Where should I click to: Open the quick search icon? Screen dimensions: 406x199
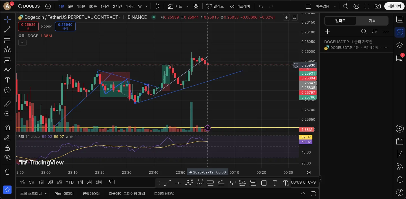click(345, 6)
